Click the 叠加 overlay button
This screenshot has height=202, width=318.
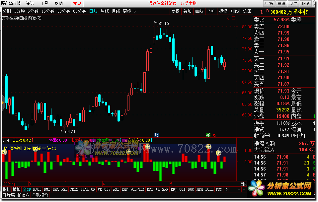pos(188,11)
